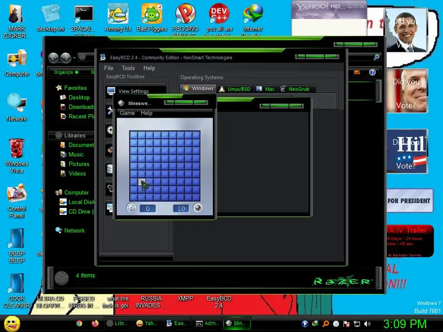This screenshot has width=443, height=332.
Task: Select Computer in Explorer navigation pane
Action: point(72,192)
